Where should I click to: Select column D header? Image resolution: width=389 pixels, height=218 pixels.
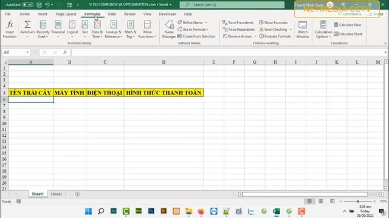tap(164, 62)
